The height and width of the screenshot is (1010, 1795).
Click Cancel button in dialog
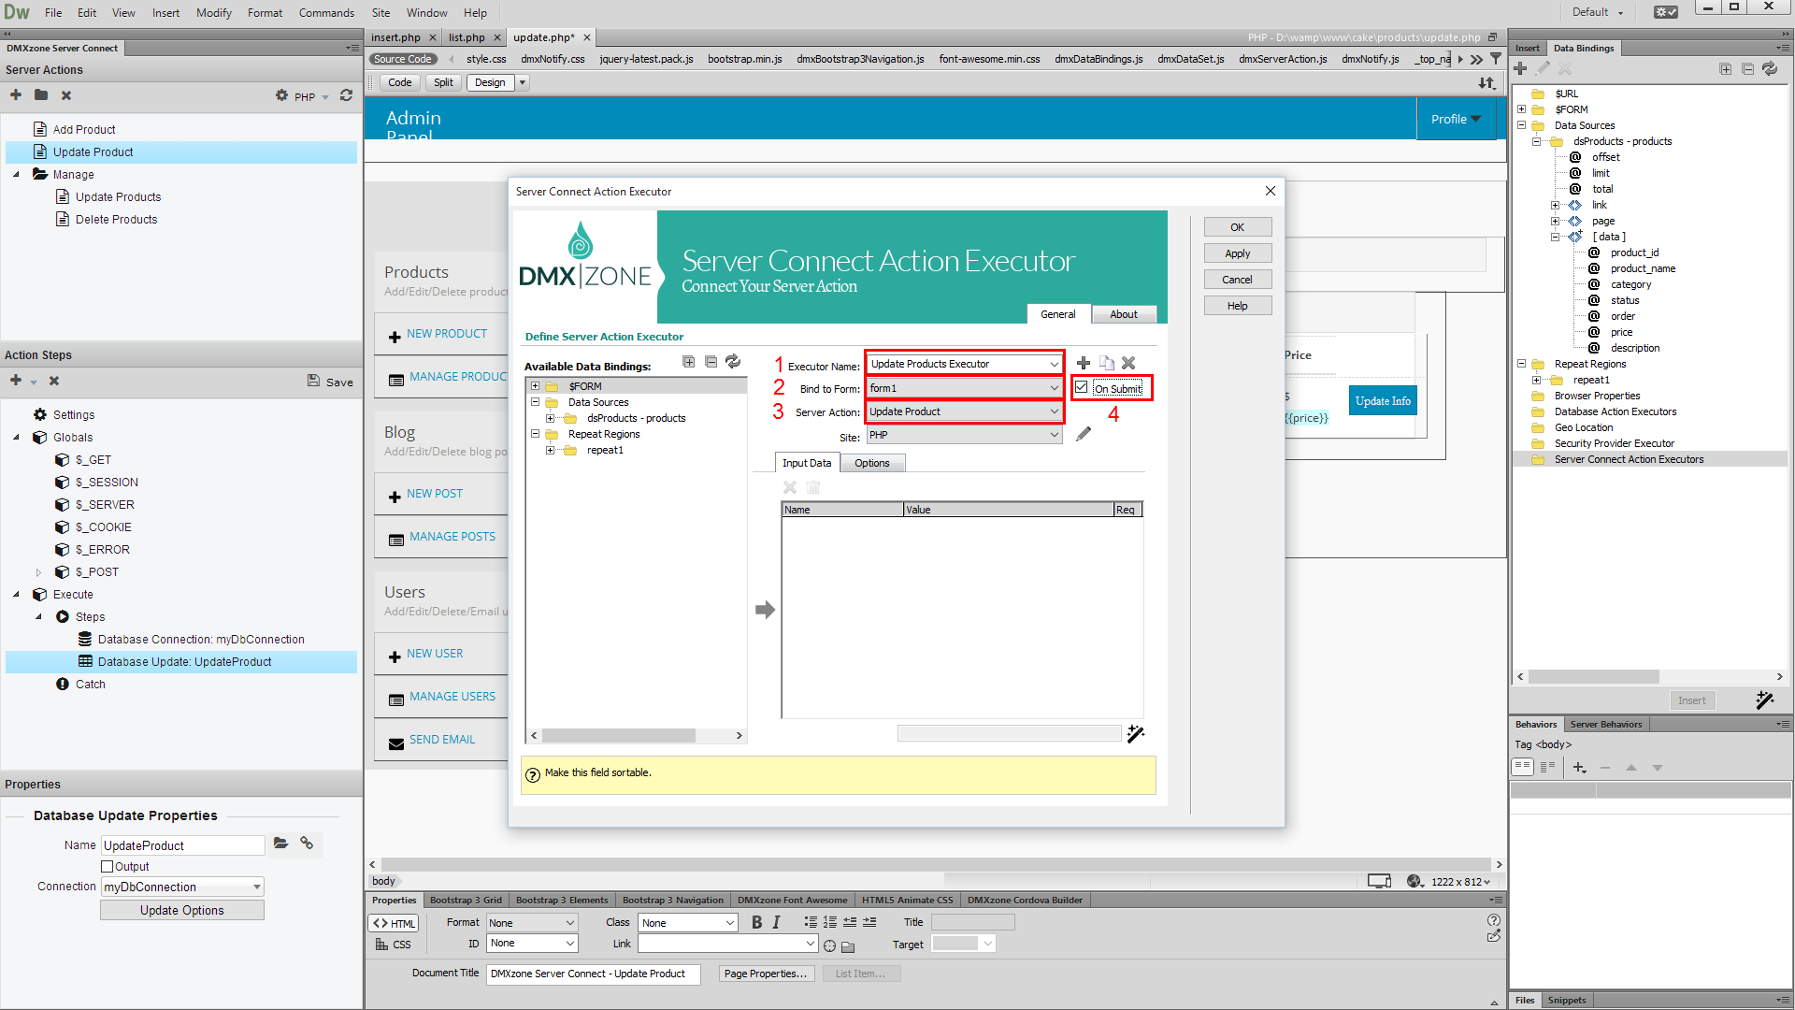1237,280
